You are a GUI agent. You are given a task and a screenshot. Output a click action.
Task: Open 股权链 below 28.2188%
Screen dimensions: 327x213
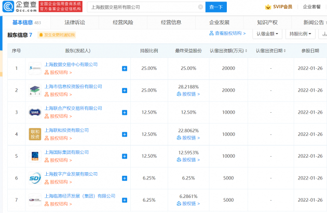[188, 94]
